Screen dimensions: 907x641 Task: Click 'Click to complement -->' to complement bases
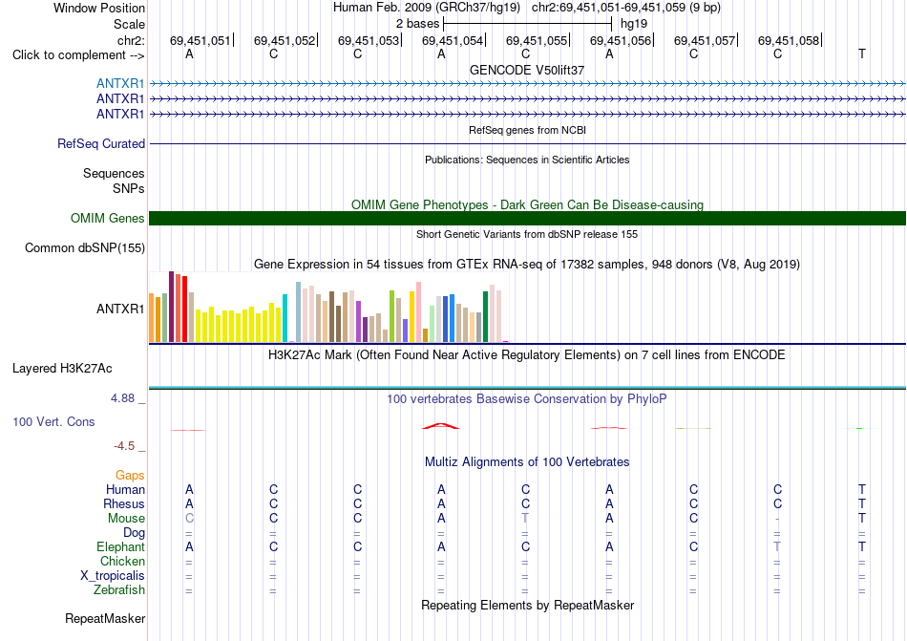click(x=78, y=55)
